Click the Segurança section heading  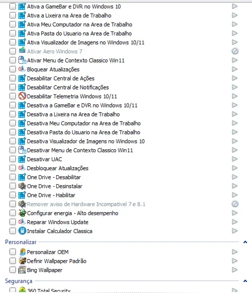coord(18,281)
